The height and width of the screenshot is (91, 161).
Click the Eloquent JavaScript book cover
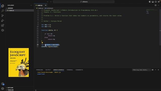[19, 62]
